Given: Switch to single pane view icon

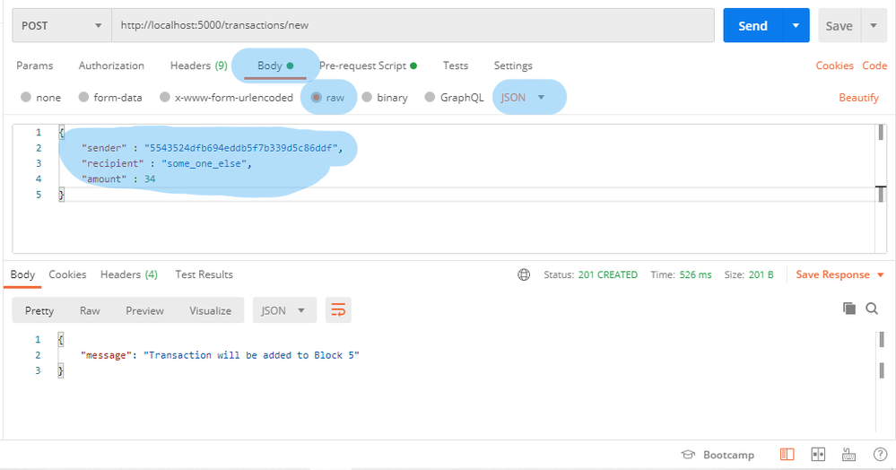Looking at the screenshot, I should click(x=787, y=455).
